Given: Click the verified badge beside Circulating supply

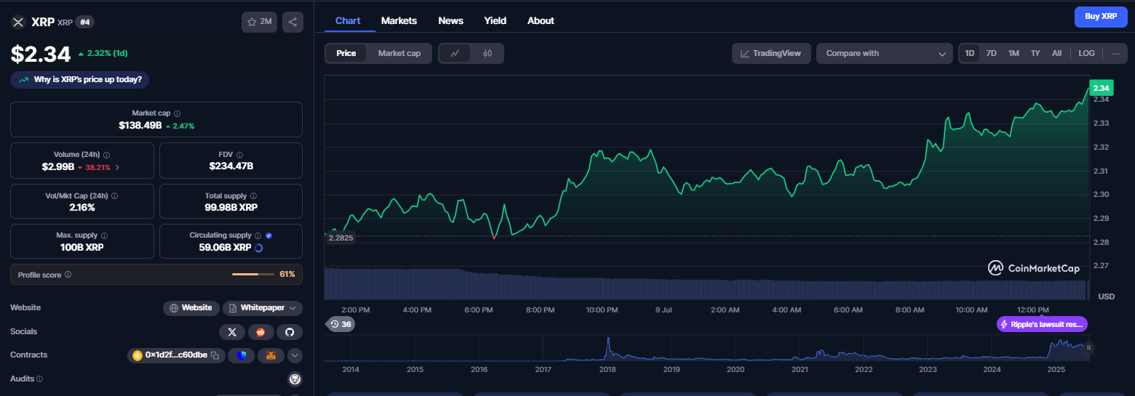Looking at the screenshot, I should (269, 235).
